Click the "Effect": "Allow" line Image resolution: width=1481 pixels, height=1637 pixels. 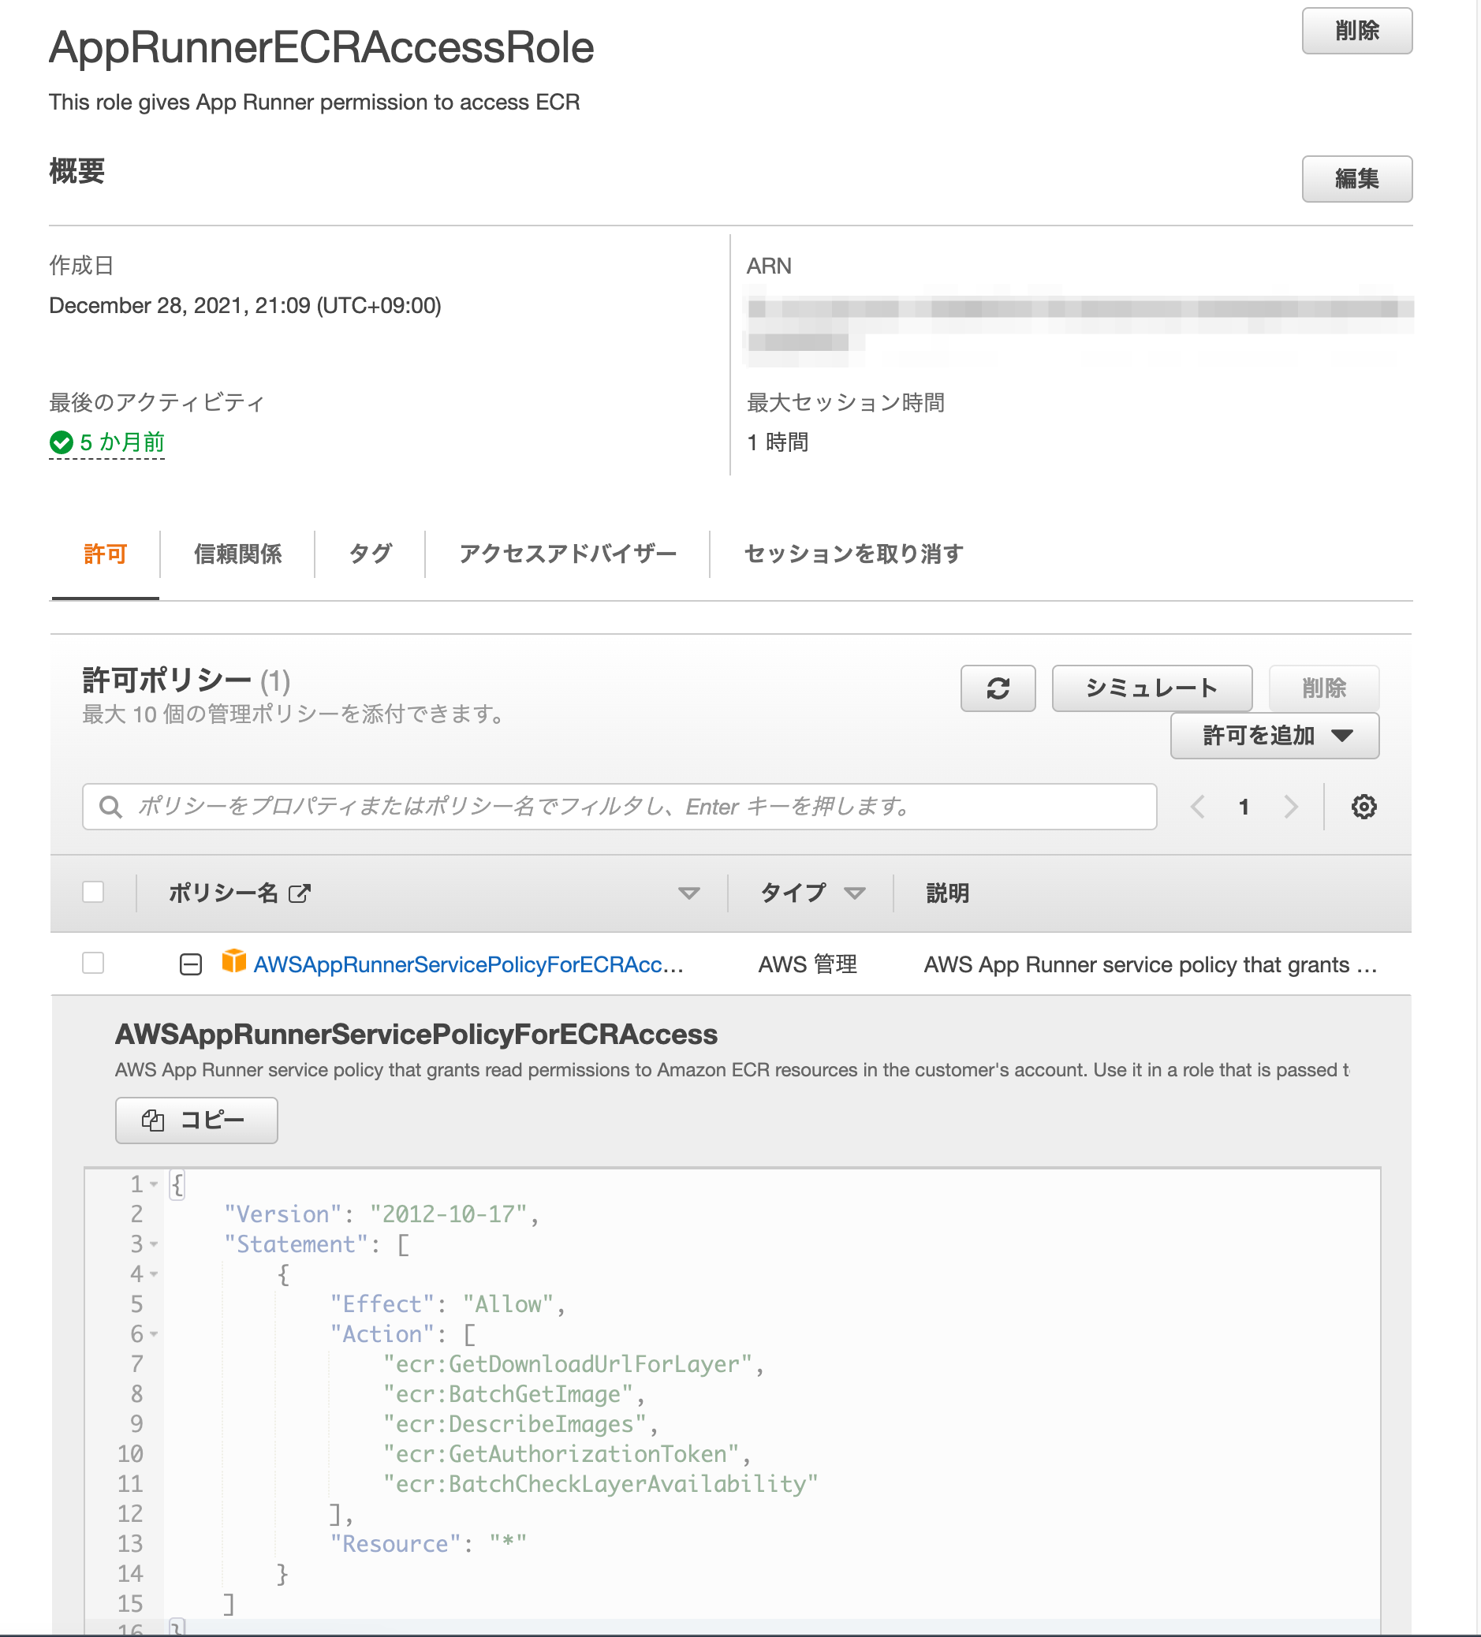[x=447, y=1304]
